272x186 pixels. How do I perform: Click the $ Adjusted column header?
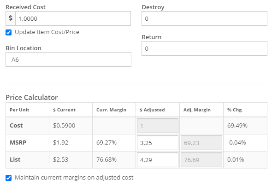[152, 110]
